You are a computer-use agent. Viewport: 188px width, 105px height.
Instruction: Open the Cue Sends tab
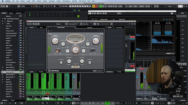(x=119, y=27)
